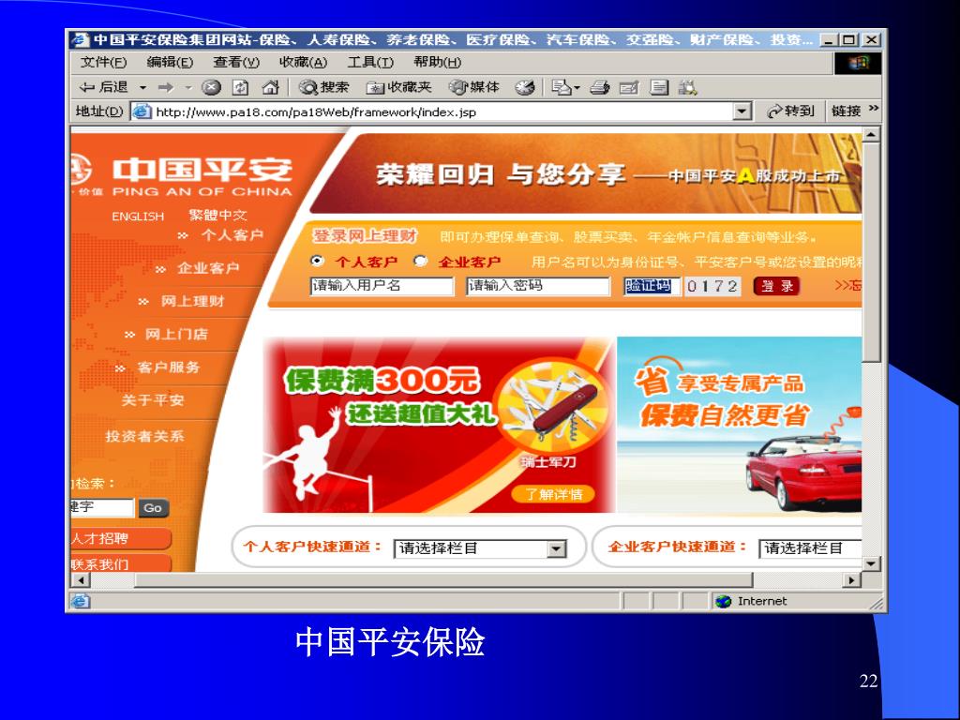Click the Research icon at the toolbar end
The width and height of the screenshot is (960, 720).
pos(687,87)
